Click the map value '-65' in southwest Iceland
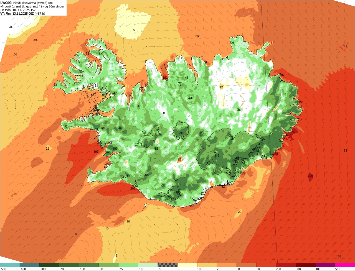Image resolution: width=355 pixels, height=271 pixels. click(x=146, y=175)
